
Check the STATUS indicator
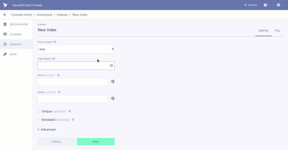pos(251,5)
